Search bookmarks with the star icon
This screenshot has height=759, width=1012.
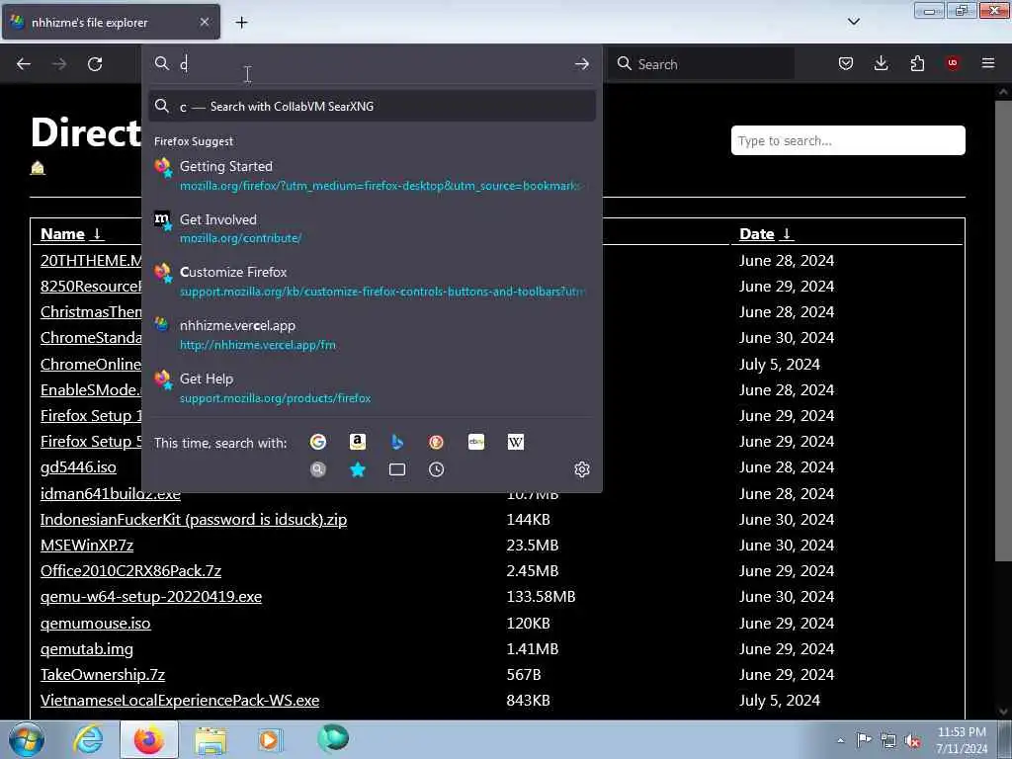click(358, 469)
